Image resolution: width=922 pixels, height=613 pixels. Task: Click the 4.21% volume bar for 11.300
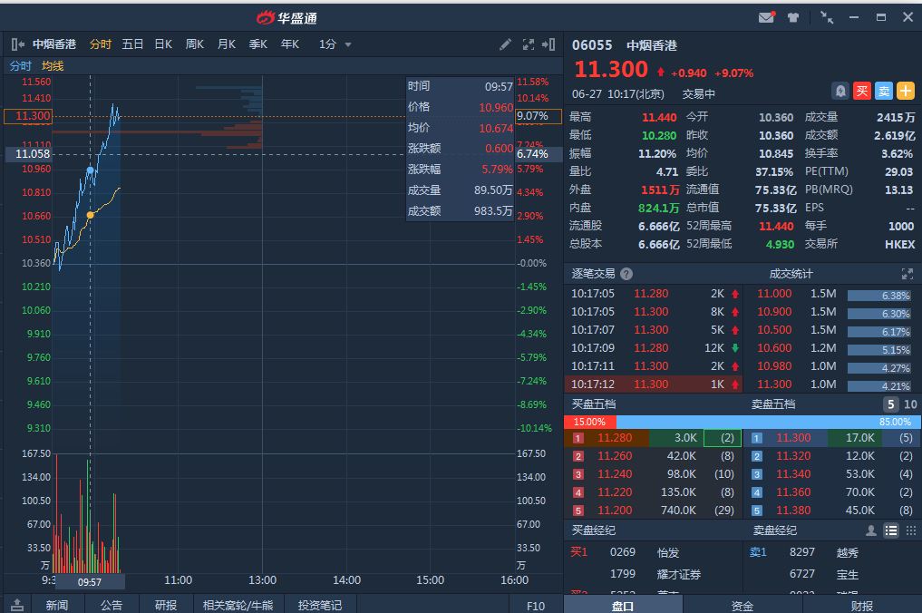[x=879, y=386]
